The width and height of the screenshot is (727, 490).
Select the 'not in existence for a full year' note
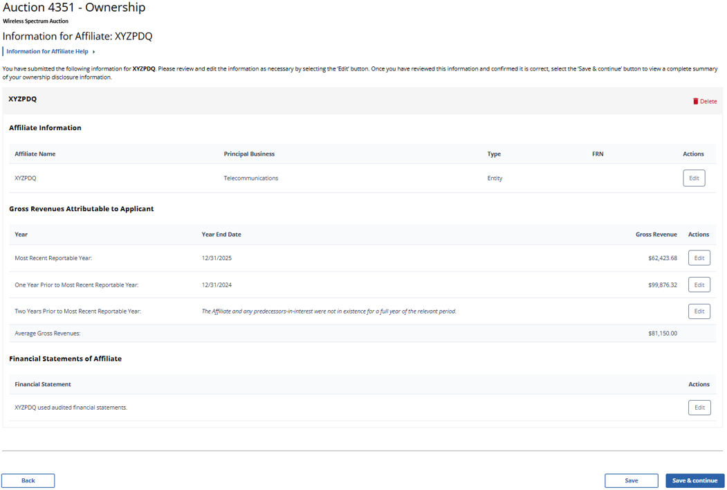click(x=329, y=311)
